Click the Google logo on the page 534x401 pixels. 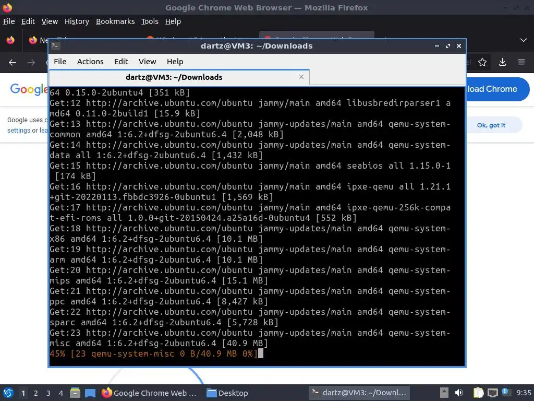tap(29, 89)
